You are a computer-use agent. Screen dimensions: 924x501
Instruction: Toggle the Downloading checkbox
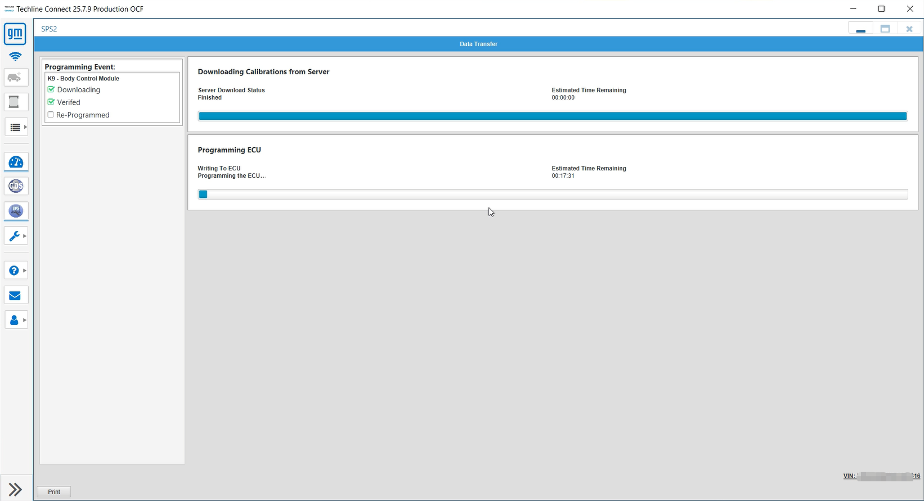click(51, 89)
